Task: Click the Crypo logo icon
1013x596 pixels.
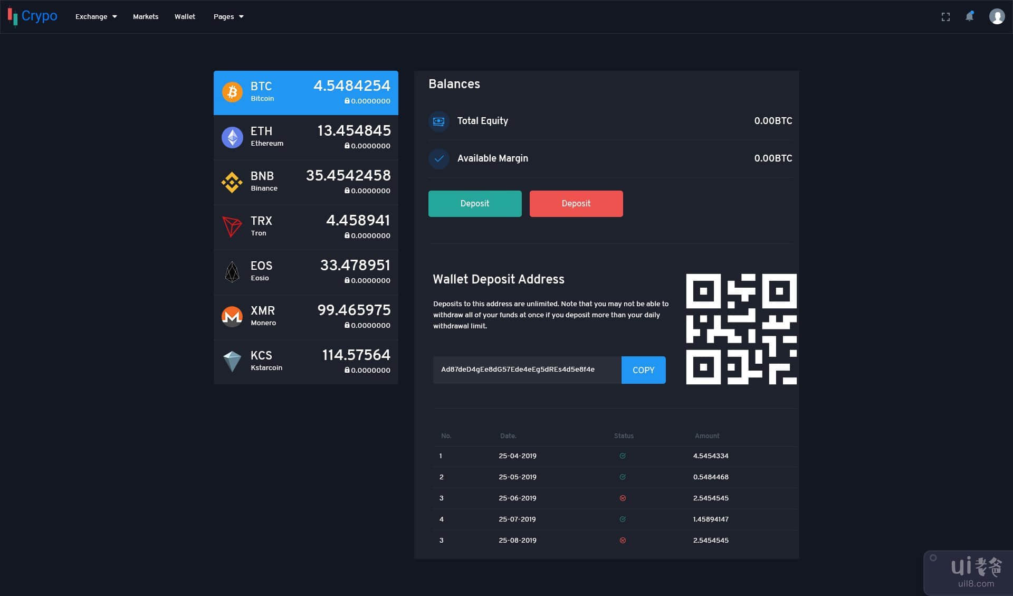Action: 13,16
